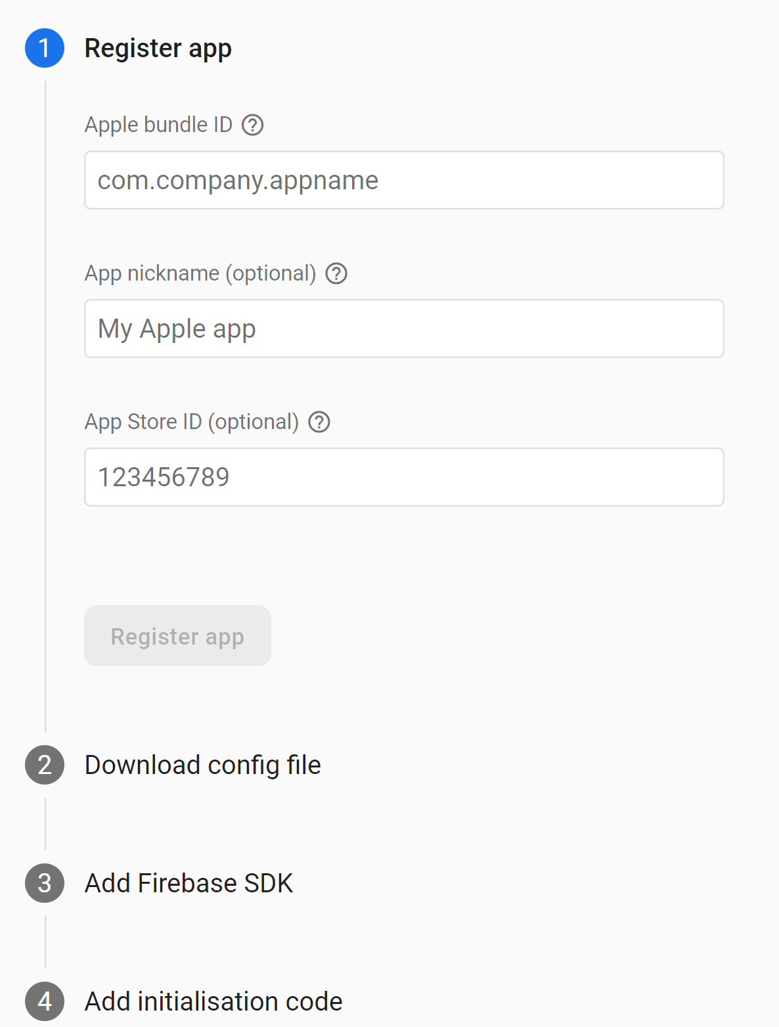Open help for App nickname field
Image resolution: width=779 pixels, height=1027 pixels.
336,273
